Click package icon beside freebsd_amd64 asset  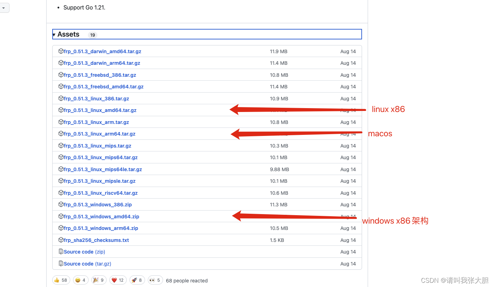(61, 87)
